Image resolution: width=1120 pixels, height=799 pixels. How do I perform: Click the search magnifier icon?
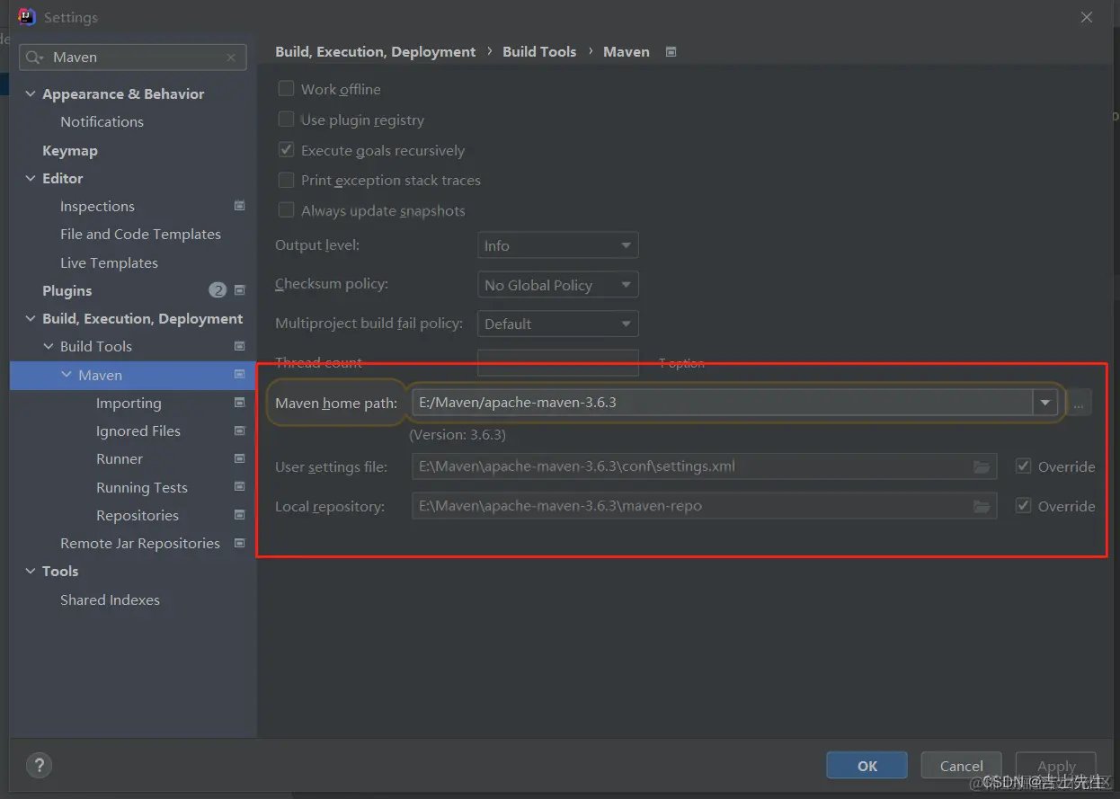[34, 58]
